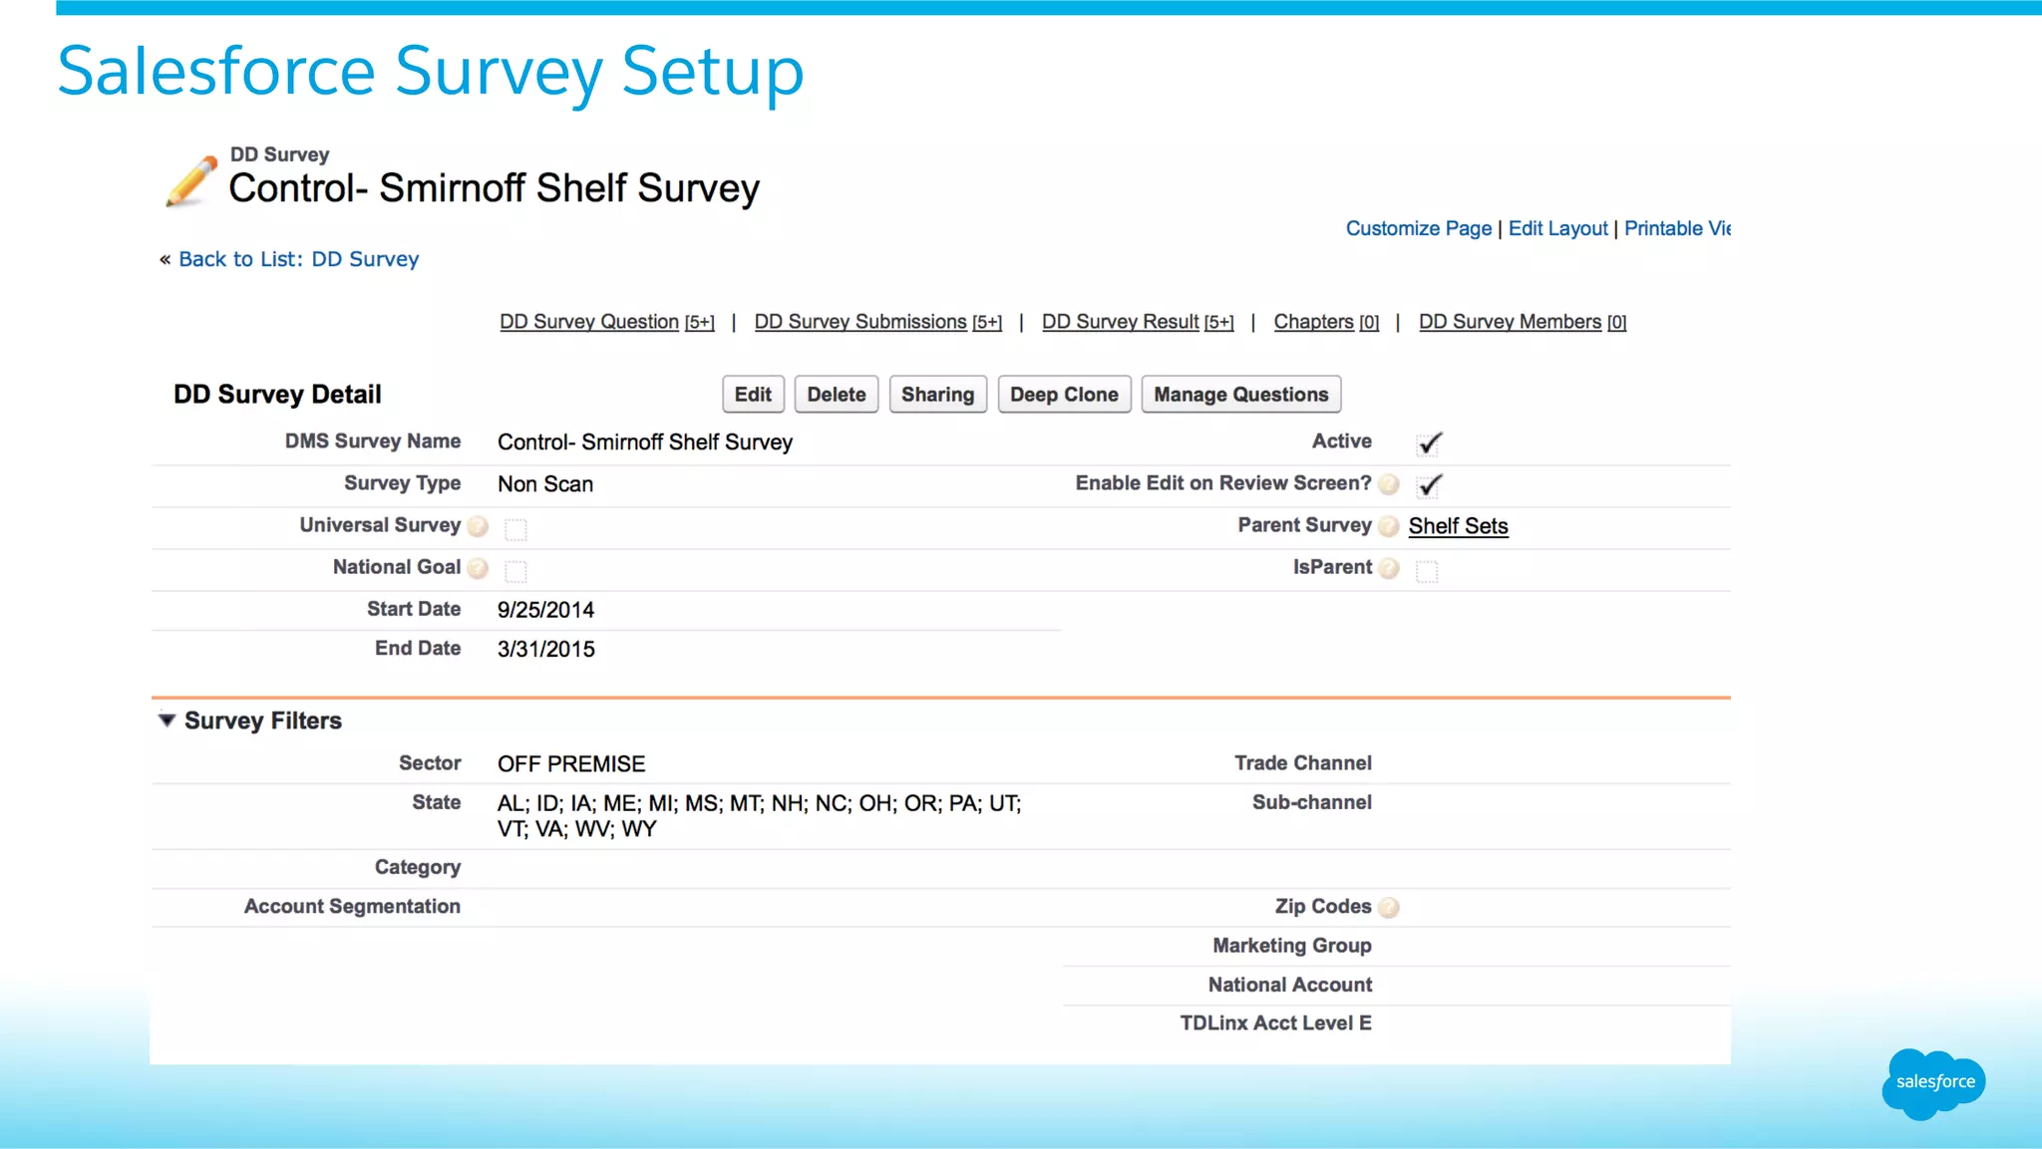The height and width of the screenshot is (1149, 2042).
Task: Click the help icon beside National Goal
Action: coord(478,568)
